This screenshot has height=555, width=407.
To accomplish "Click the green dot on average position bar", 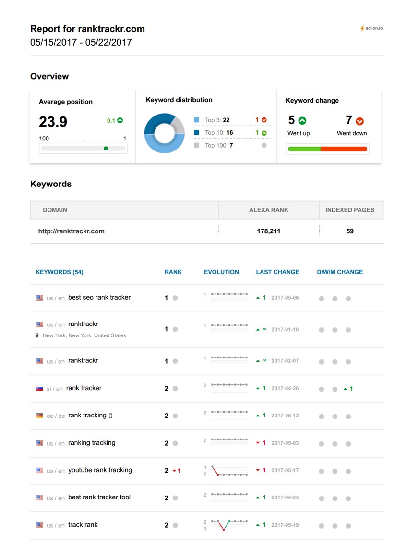I will tap(106, 148).
